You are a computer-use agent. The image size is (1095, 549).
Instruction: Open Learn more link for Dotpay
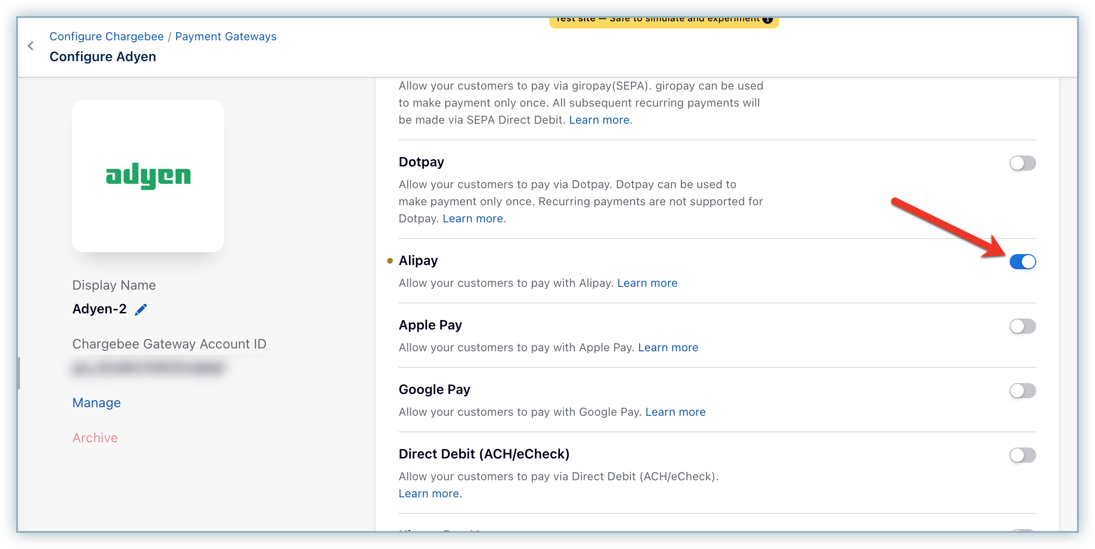(473, 219)
